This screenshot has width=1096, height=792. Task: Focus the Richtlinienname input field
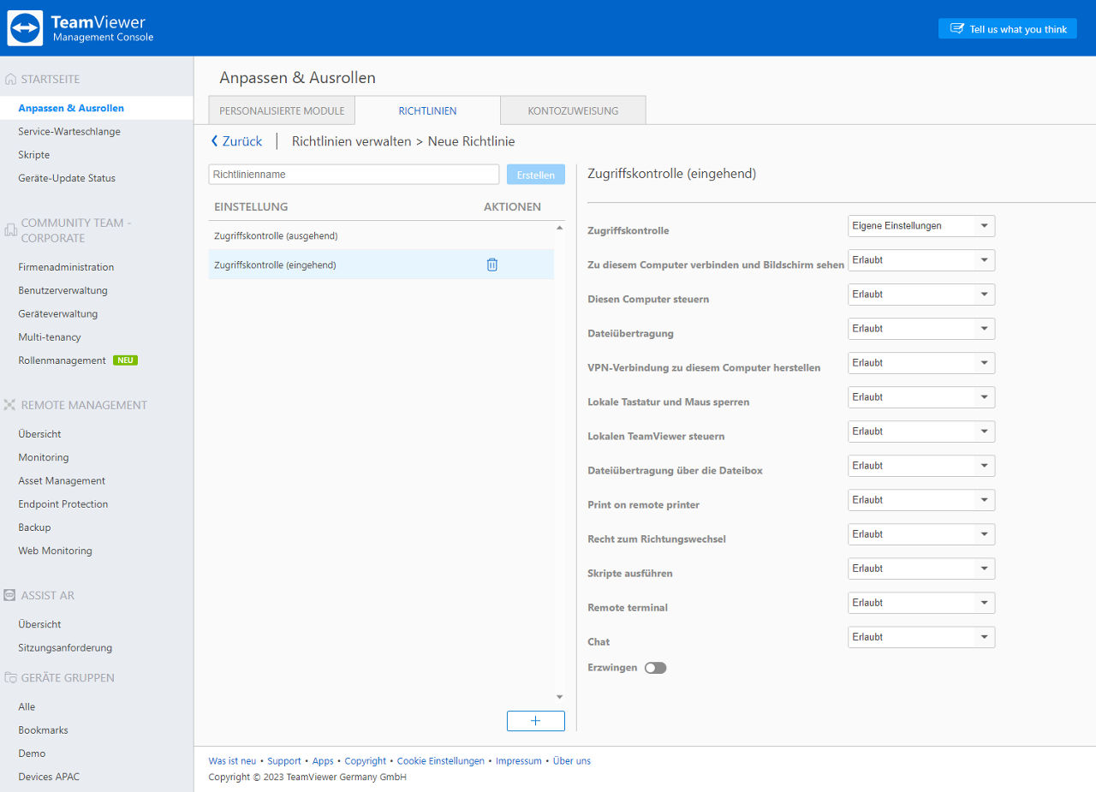point(354,175)
